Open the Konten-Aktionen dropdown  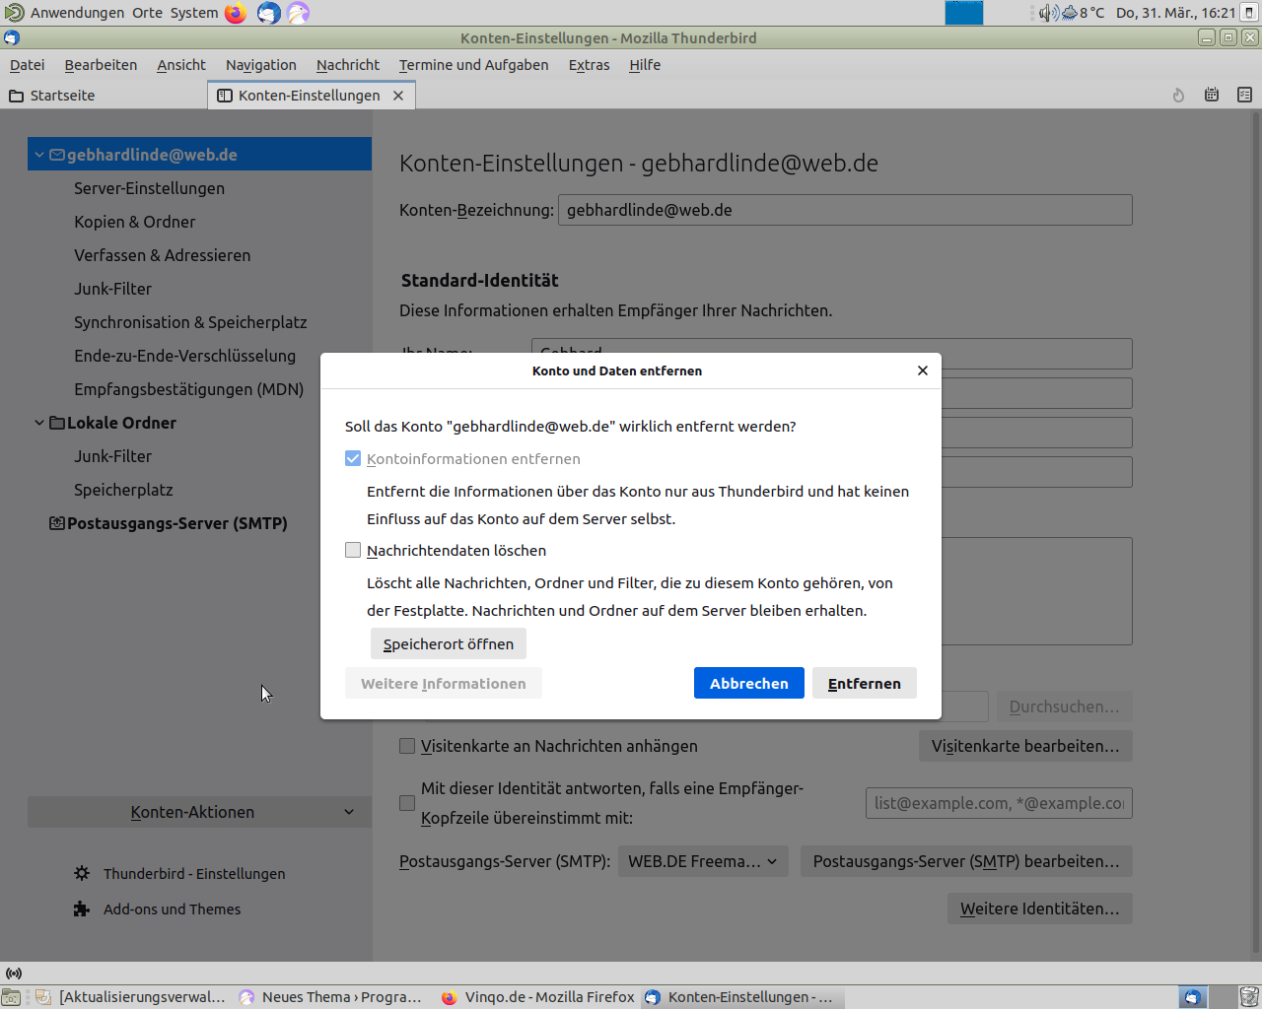point(199,812)
